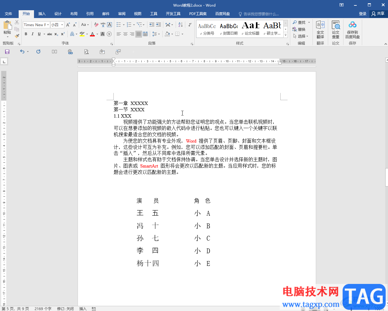Open the line spacing dropdown
The image size is (388, 311).
click(x=156, y=34)
